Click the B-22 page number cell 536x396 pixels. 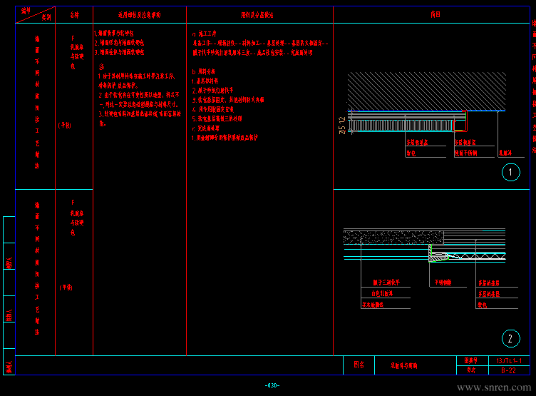[508, 370]
